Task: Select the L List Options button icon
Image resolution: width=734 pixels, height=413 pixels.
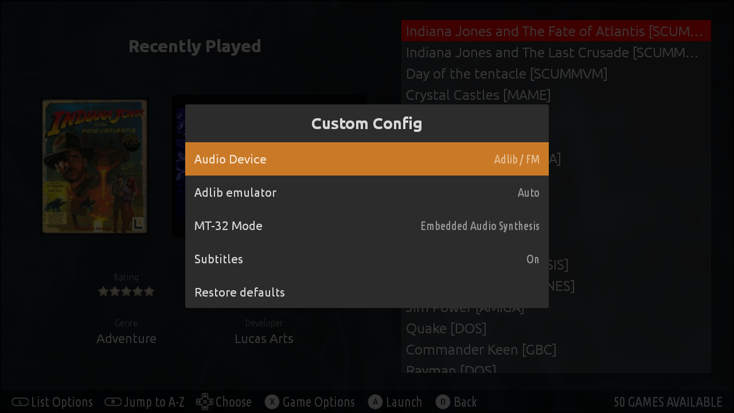Action: point(20,402)
